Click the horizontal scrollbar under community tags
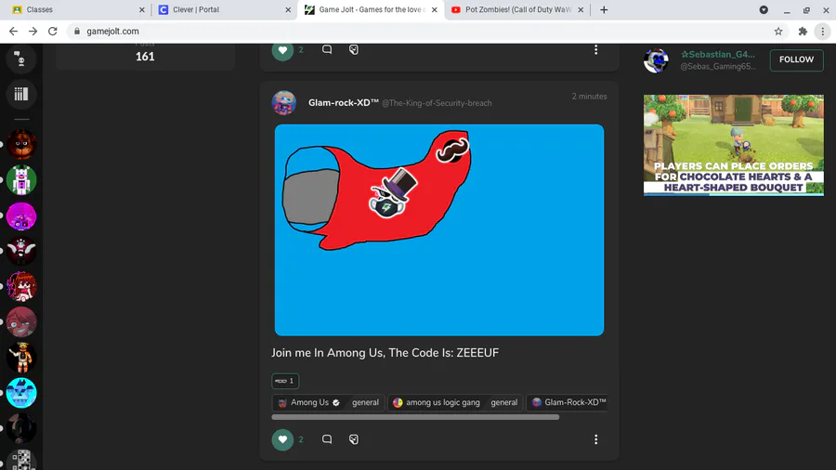836x470 pixels. (415, 417)
